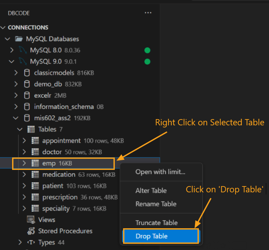This screenshot has height=250, width=269.
Task: Click the information_schema database cylinder icon
Action: coord(27,107)
